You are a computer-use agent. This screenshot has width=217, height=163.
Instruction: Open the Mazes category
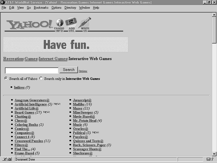point(78,108)
